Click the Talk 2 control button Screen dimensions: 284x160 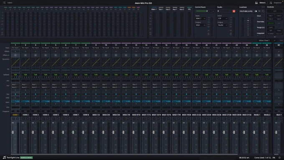279,16
